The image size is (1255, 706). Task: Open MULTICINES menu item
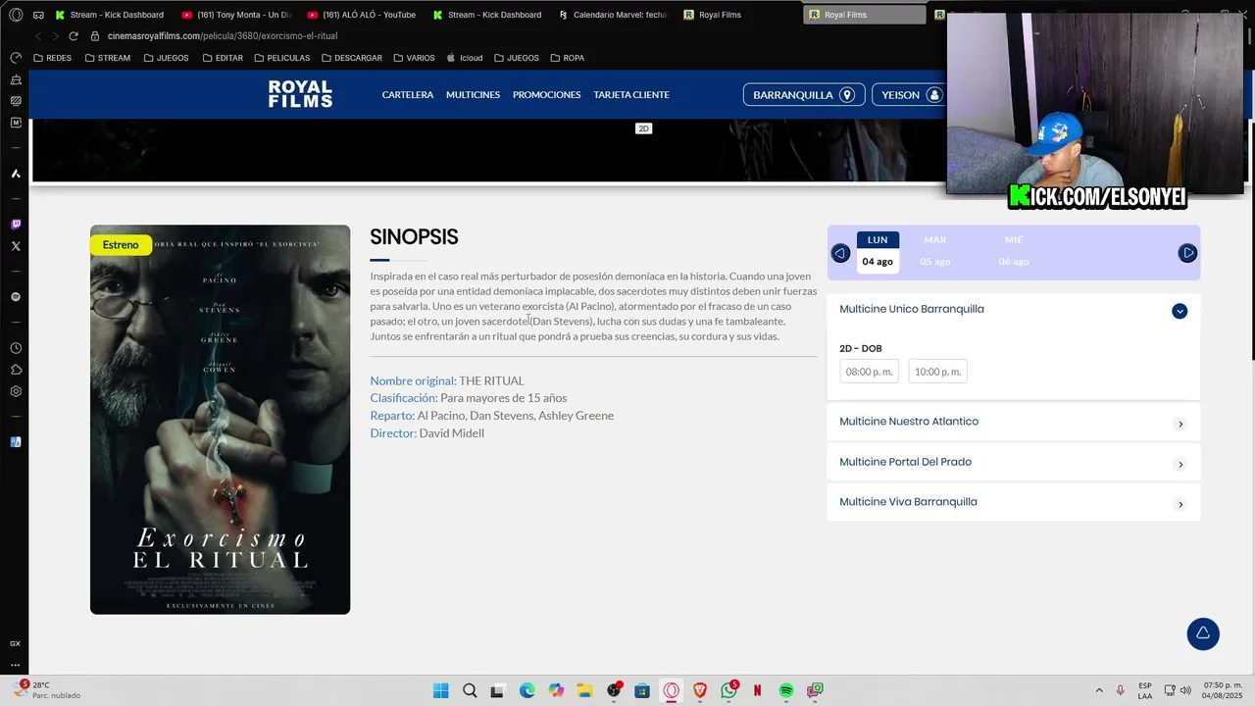473,95
